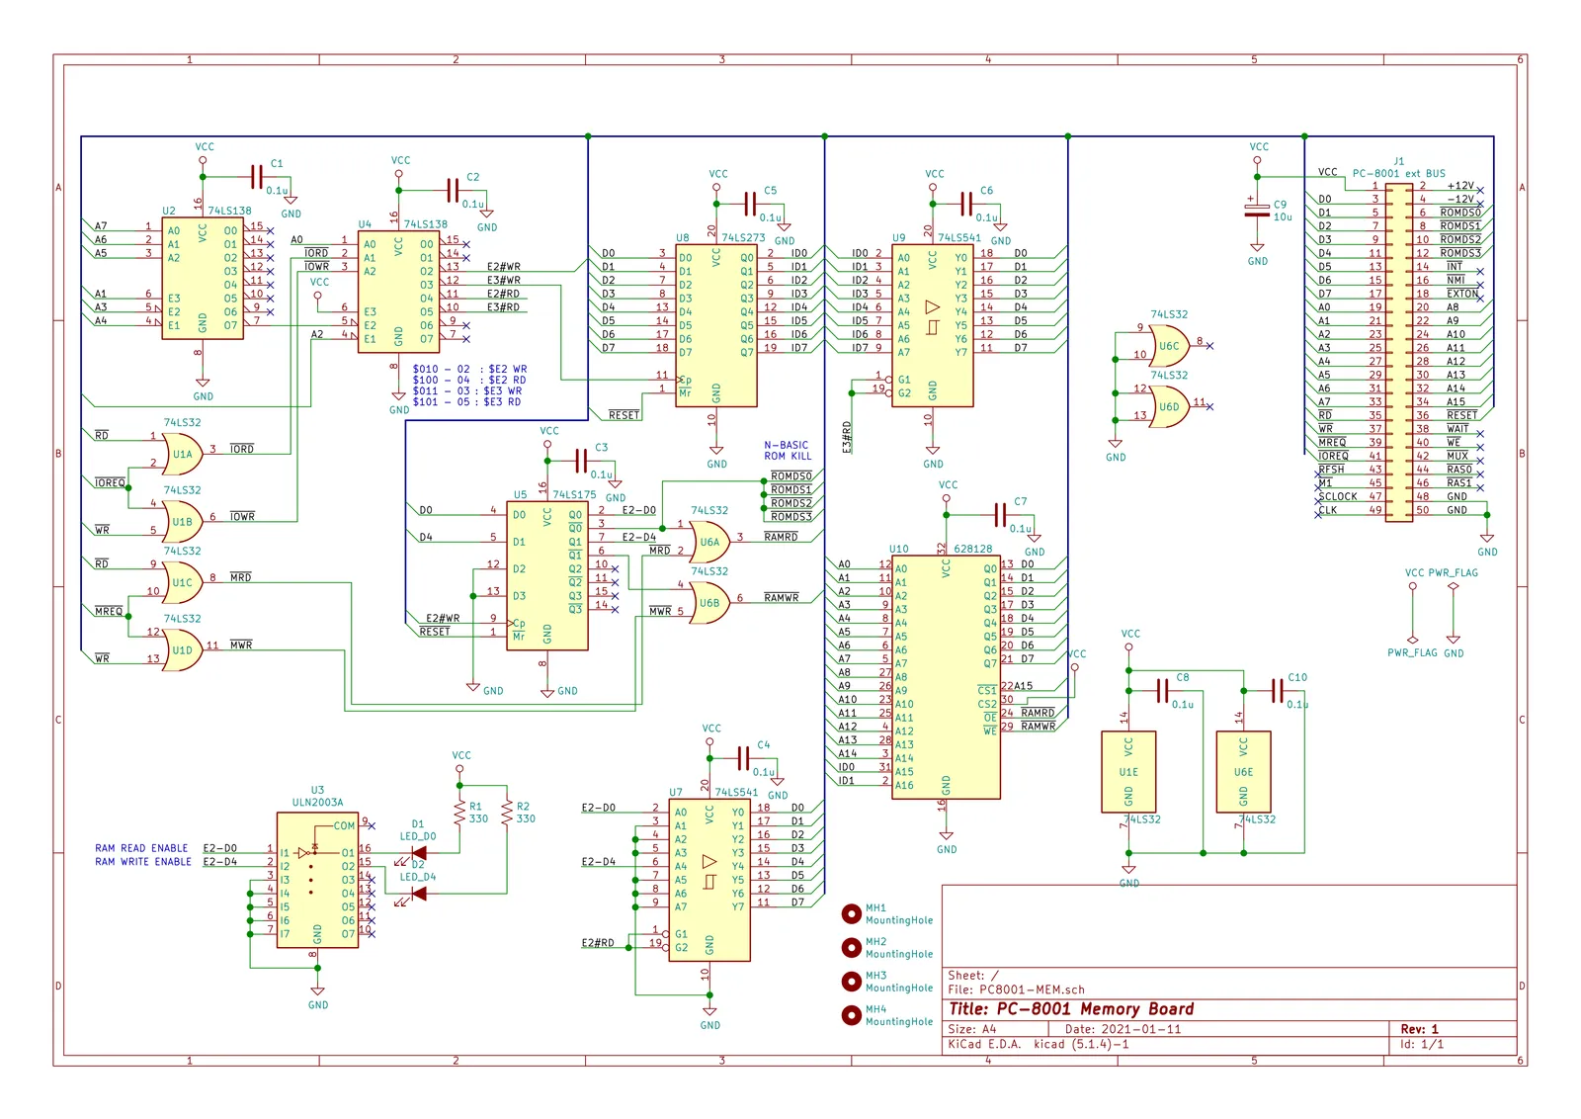Click the 'Id: 1/1' field
Image resolution: width=1581 pixels, height=1119 pixels.
[1422, 1044]
